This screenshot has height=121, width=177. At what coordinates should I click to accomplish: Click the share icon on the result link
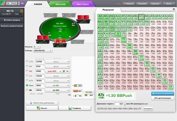tap(153, 94)
